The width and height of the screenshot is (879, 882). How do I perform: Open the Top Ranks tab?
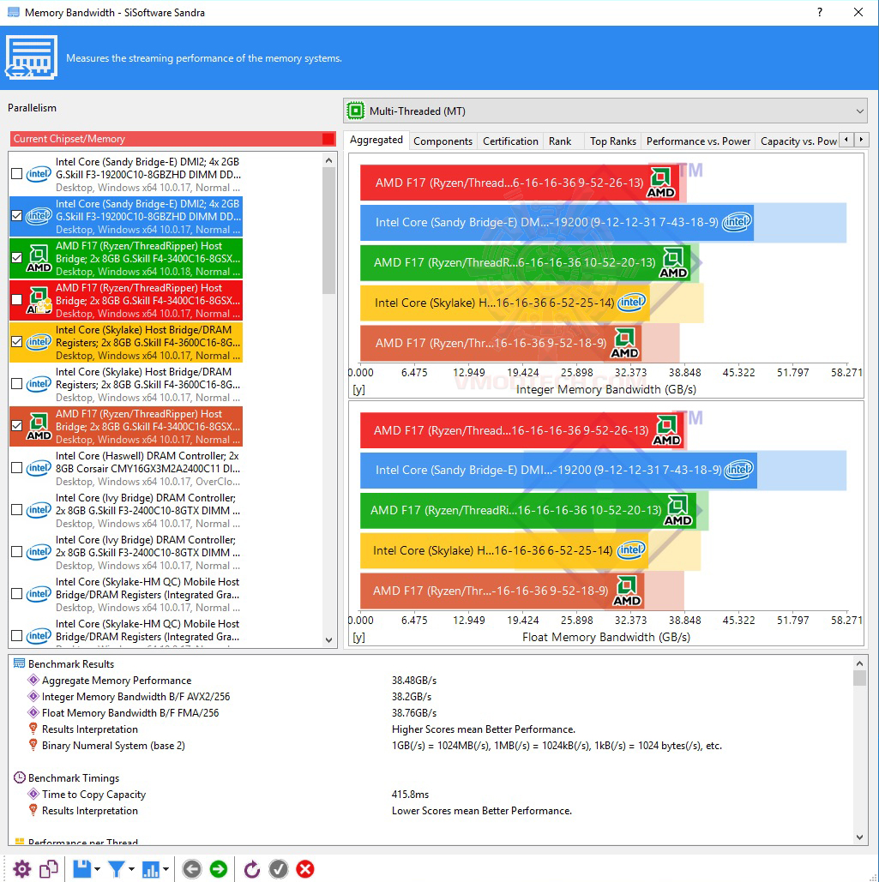(x=613, y=141)
